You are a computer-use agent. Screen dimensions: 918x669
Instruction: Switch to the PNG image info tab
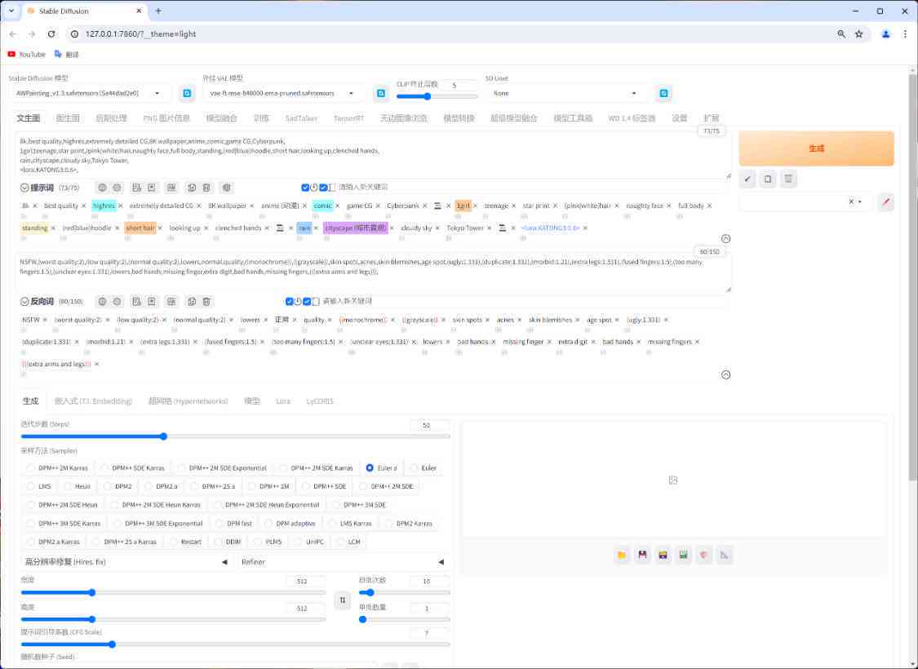pos(166,118)
